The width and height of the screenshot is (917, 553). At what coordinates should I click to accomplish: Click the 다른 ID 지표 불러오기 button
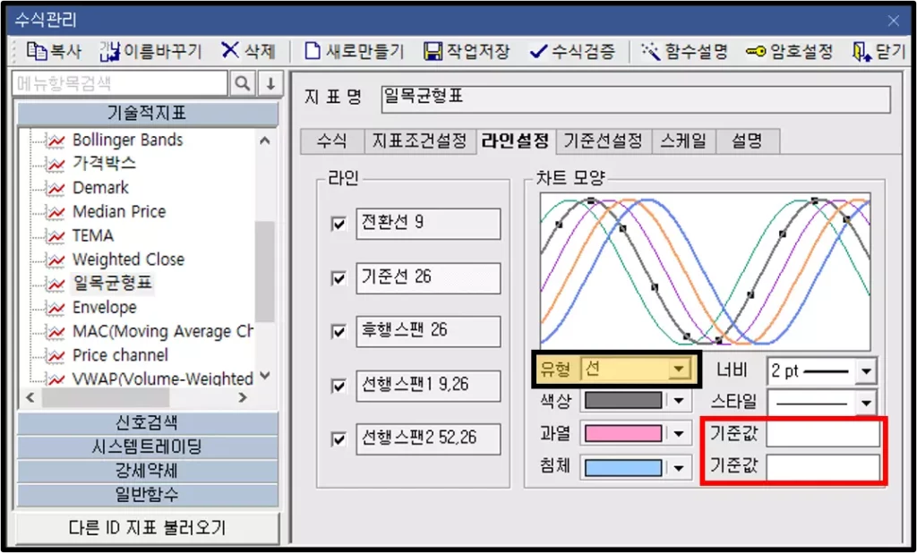[147, 528]
